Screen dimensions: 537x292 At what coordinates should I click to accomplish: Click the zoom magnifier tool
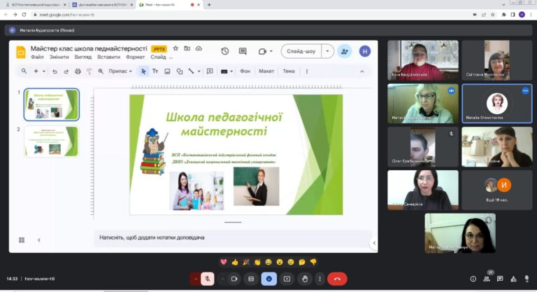[101, 71]
